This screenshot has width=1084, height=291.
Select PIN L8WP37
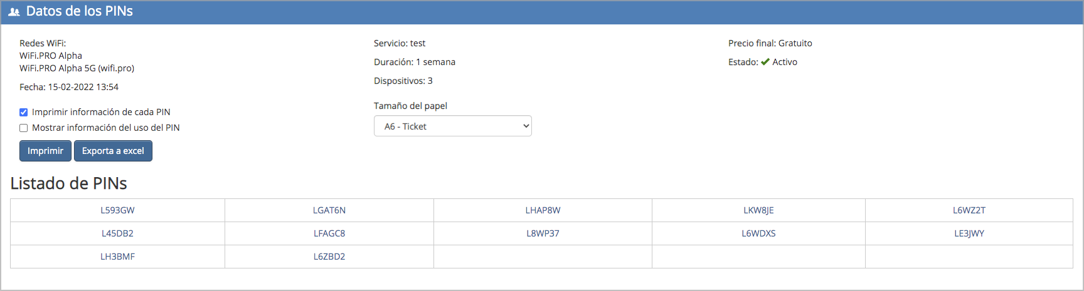click(x=543, y=233)
